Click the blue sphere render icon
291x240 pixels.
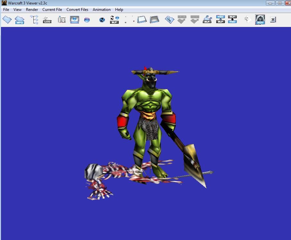point(87,20)
